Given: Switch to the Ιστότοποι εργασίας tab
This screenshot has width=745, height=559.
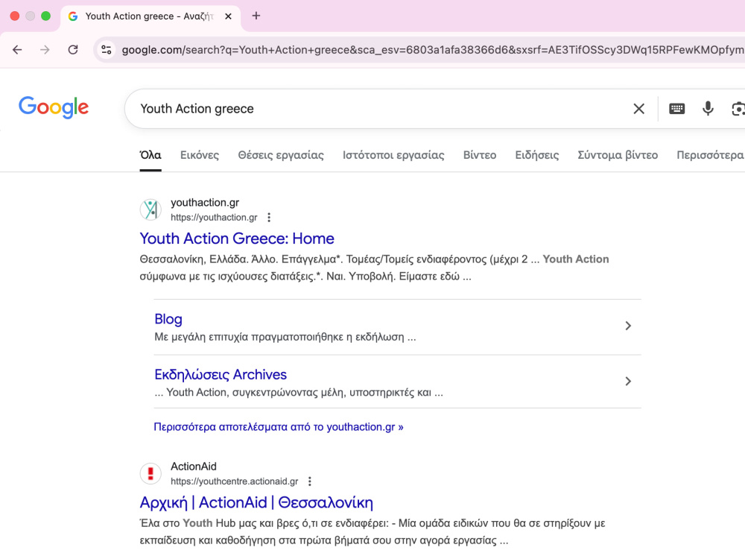Looking at the screenshot, I should [393, 156].
